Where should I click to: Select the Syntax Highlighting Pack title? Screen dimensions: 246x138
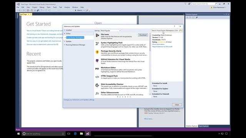112,43
